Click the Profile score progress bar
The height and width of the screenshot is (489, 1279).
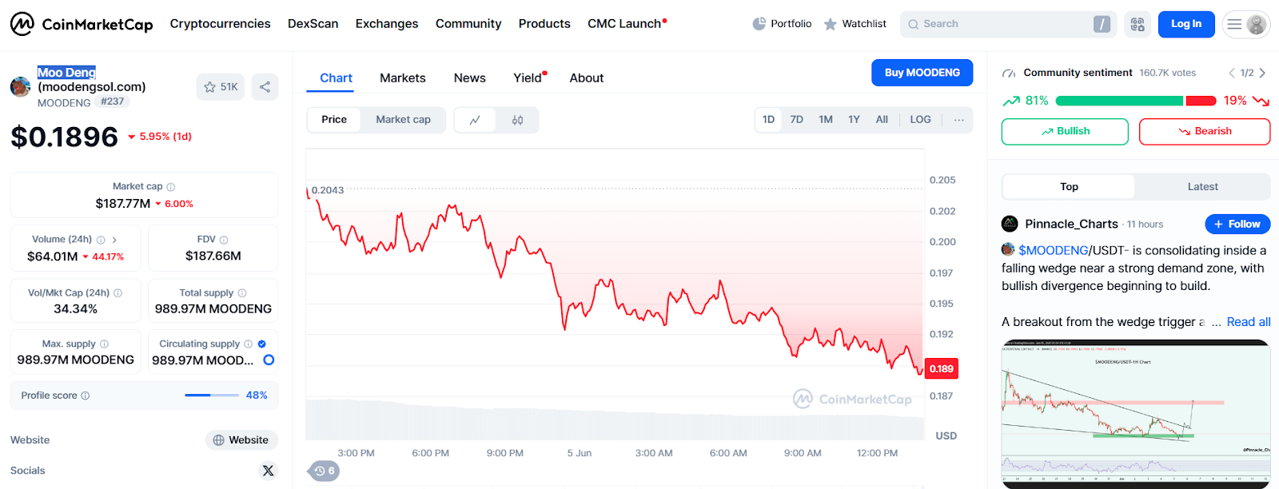tap(212, 396)
